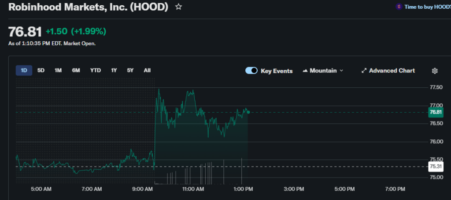Toggle the Key Events switch
Viewport: 451px width, 200px height.
[x=251, y=71]
